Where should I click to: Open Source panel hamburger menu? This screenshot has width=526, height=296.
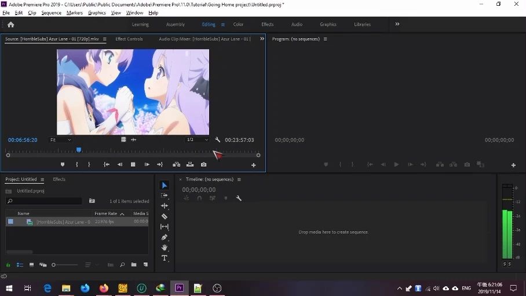click(105, 39)
